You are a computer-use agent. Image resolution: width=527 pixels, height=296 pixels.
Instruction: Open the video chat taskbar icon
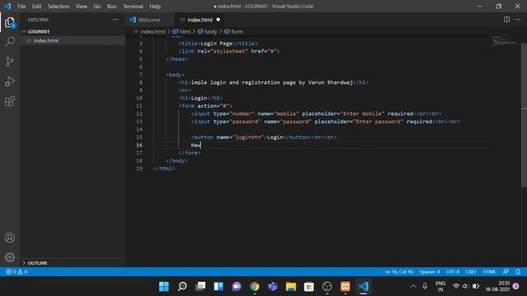point(236,287)
